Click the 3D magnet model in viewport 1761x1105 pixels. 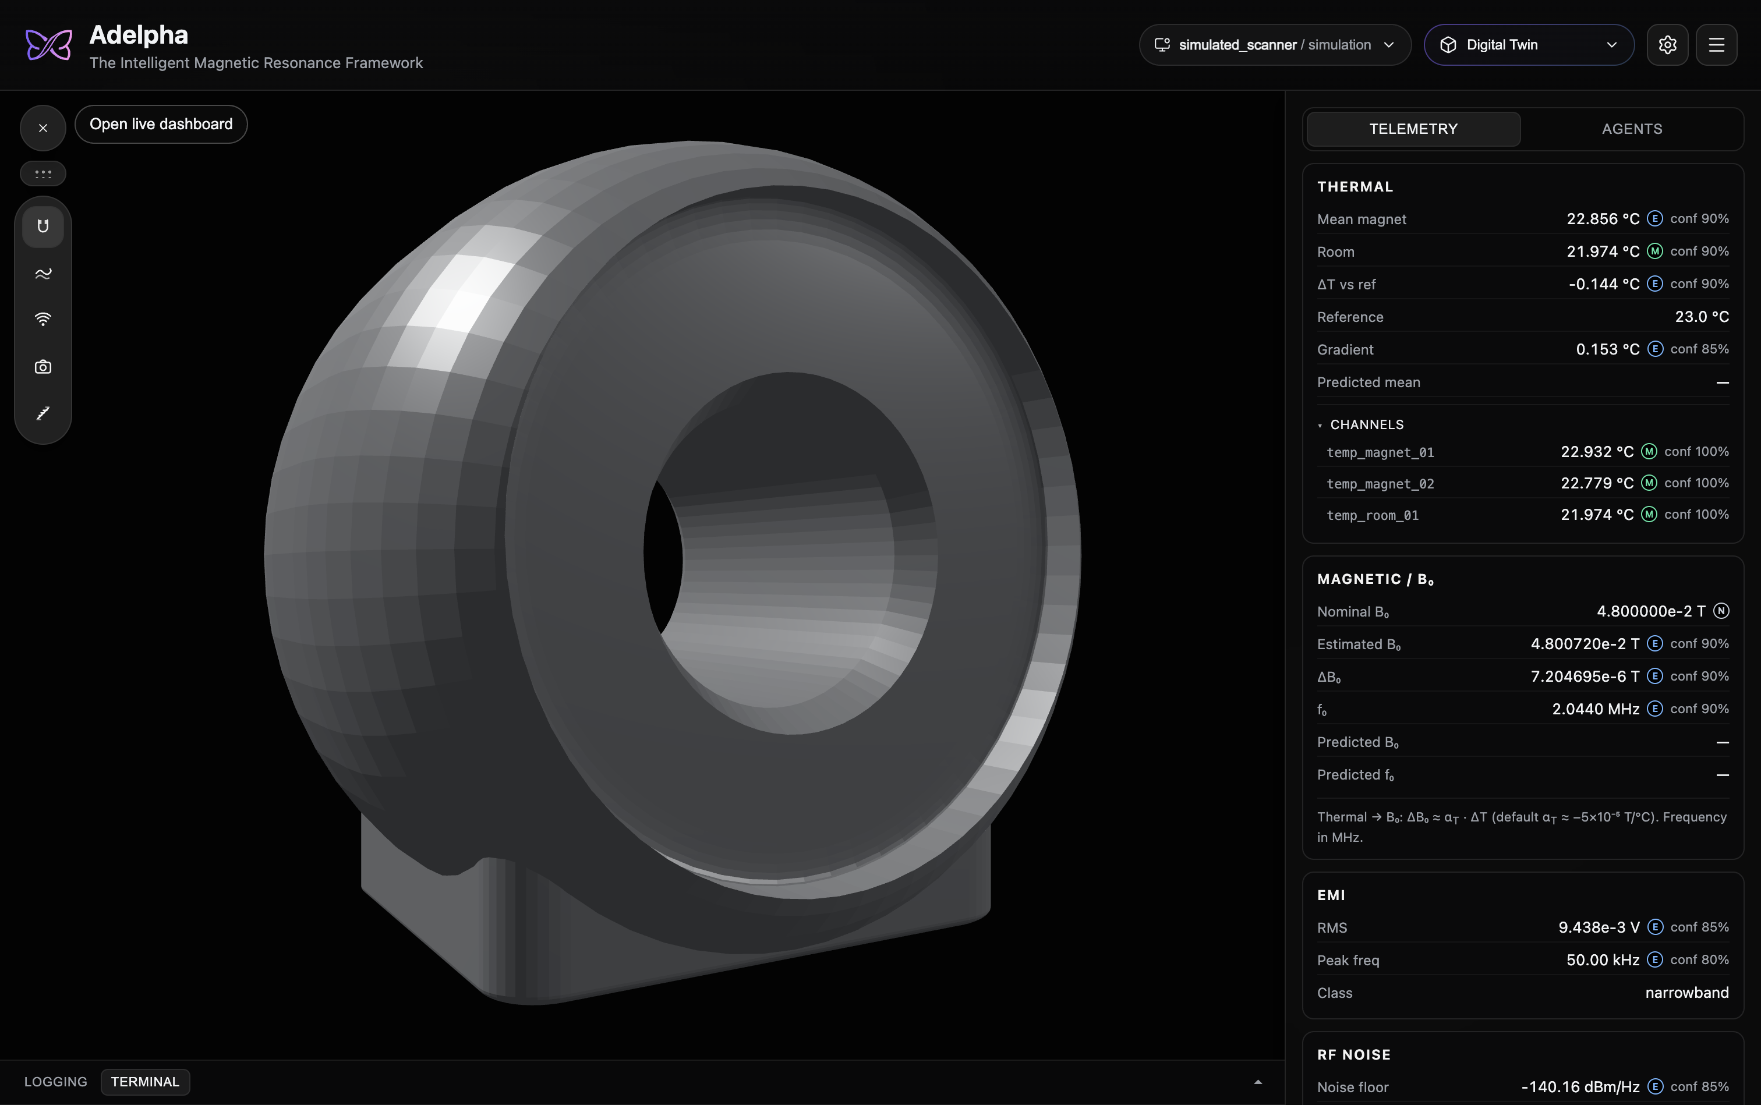tap(673, 573)
